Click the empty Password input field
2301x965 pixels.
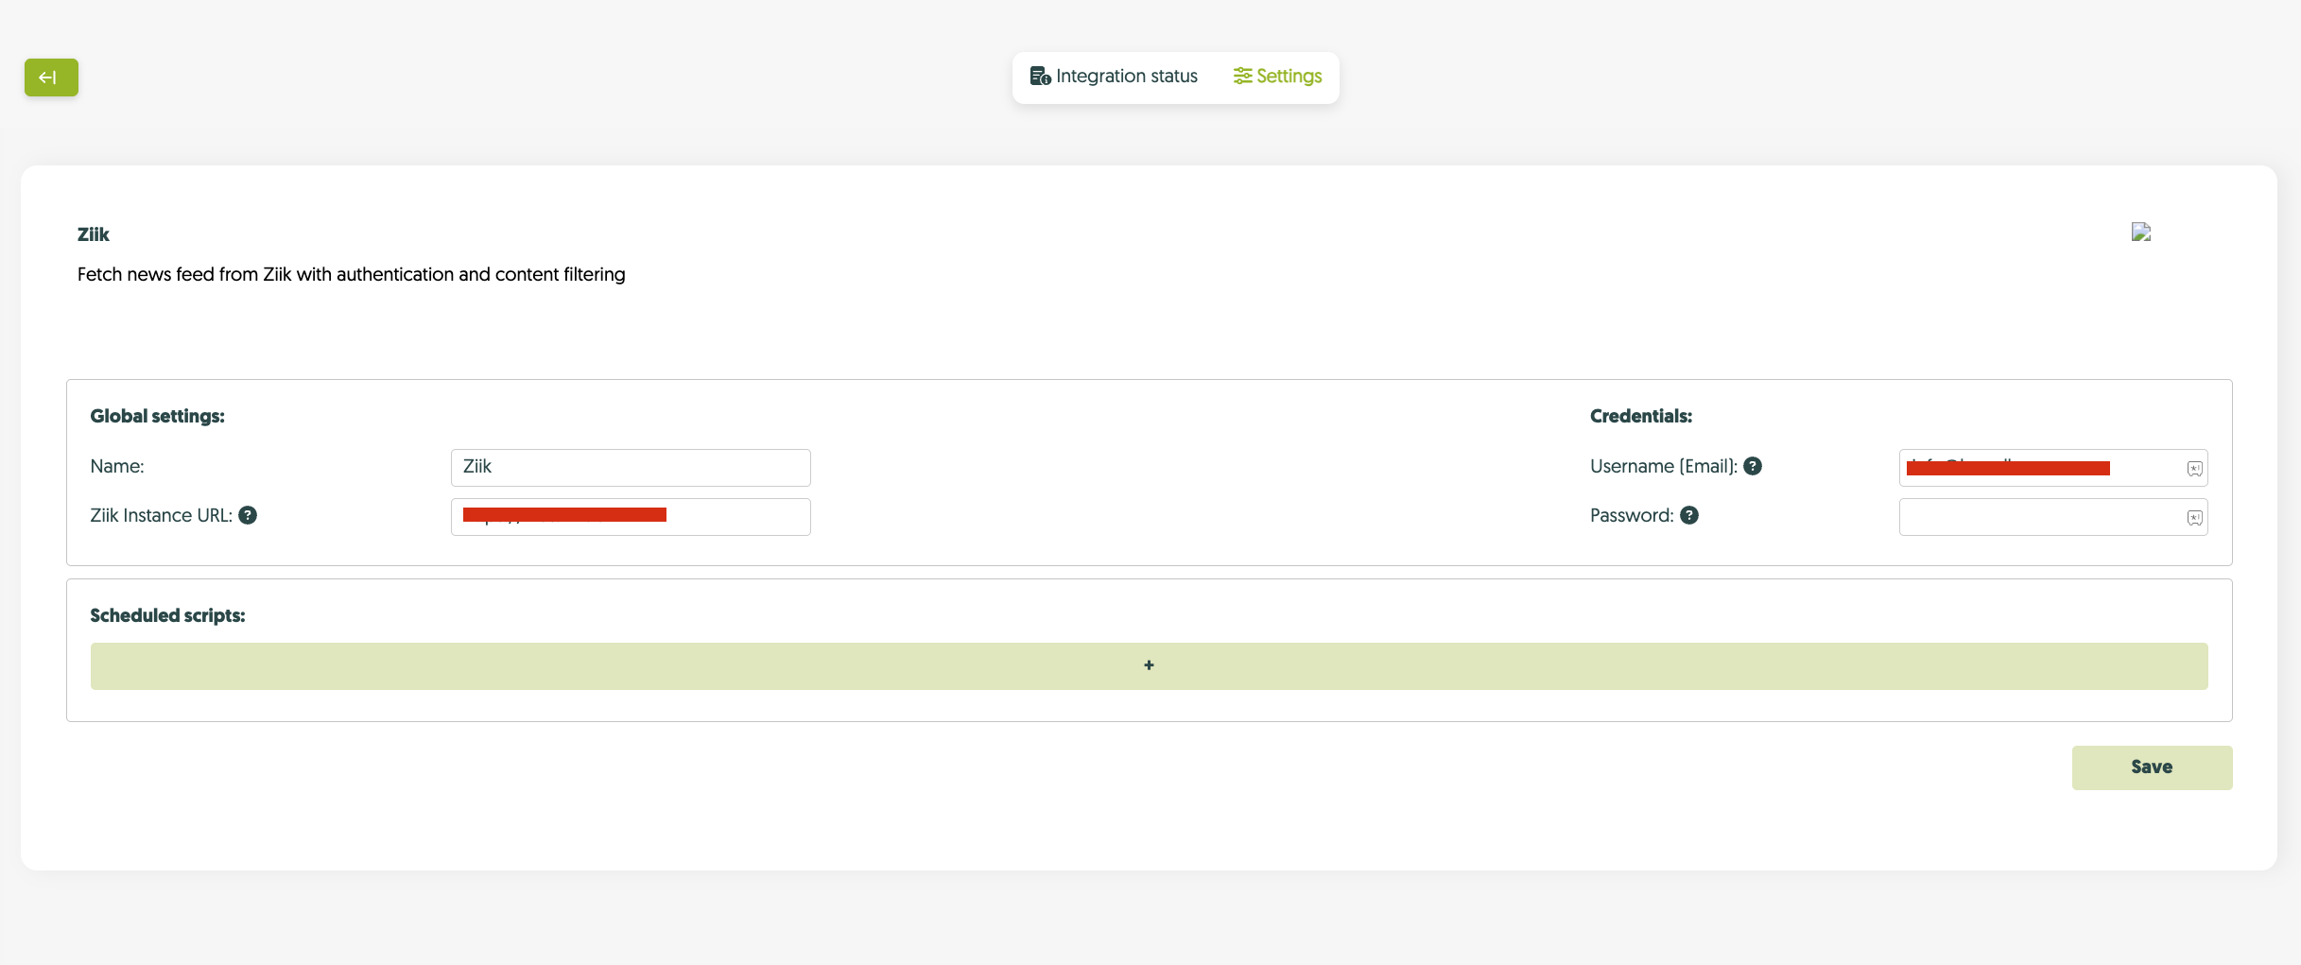click(2040, 517)
